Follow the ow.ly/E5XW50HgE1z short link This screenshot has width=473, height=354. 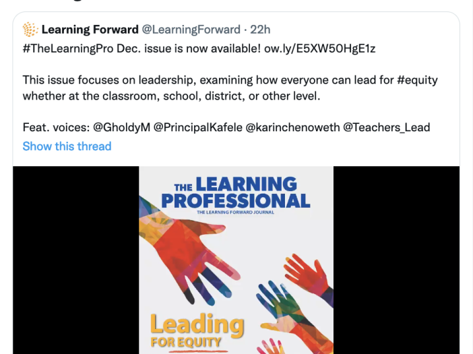(319, 48)
